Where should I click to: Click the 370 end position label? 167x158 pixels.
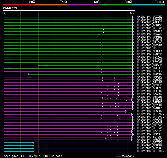(x=132, y=13)
